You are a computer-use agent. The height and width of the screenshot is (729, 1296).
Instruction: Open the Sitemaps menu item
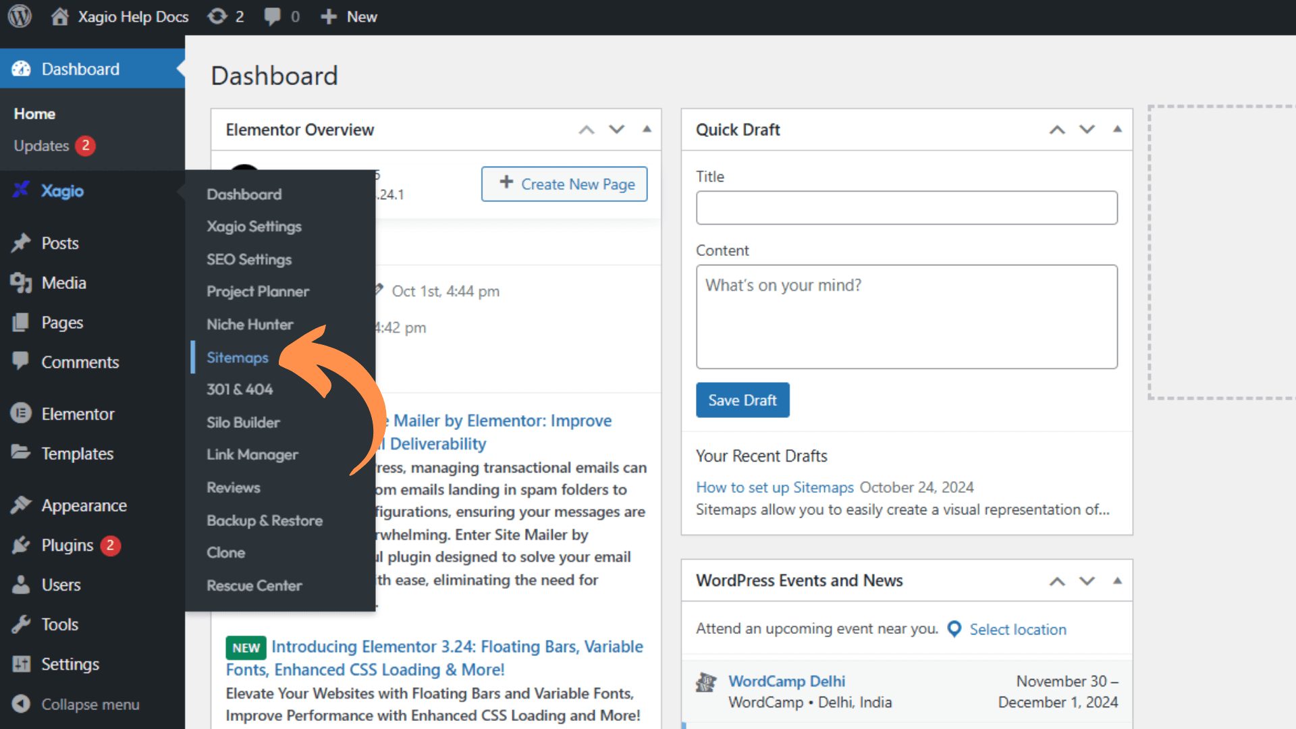coord(237,356)
